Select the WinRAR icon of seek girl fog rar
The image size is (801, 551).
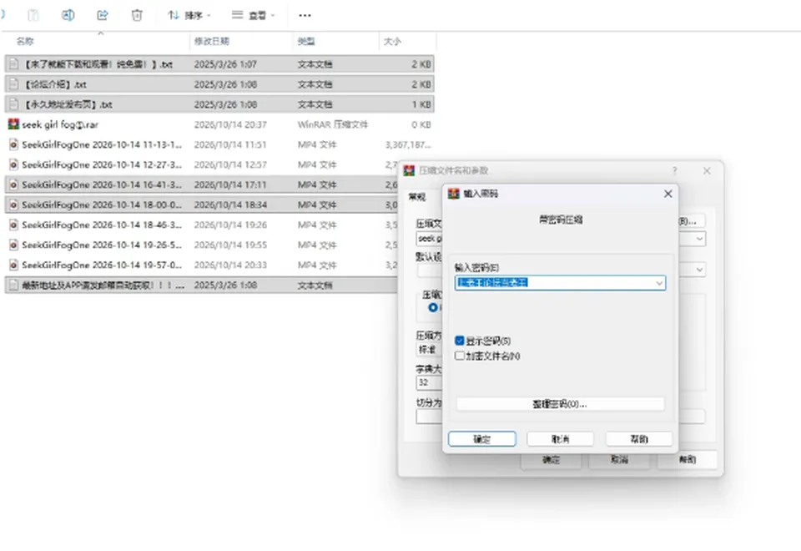point(13,124)
